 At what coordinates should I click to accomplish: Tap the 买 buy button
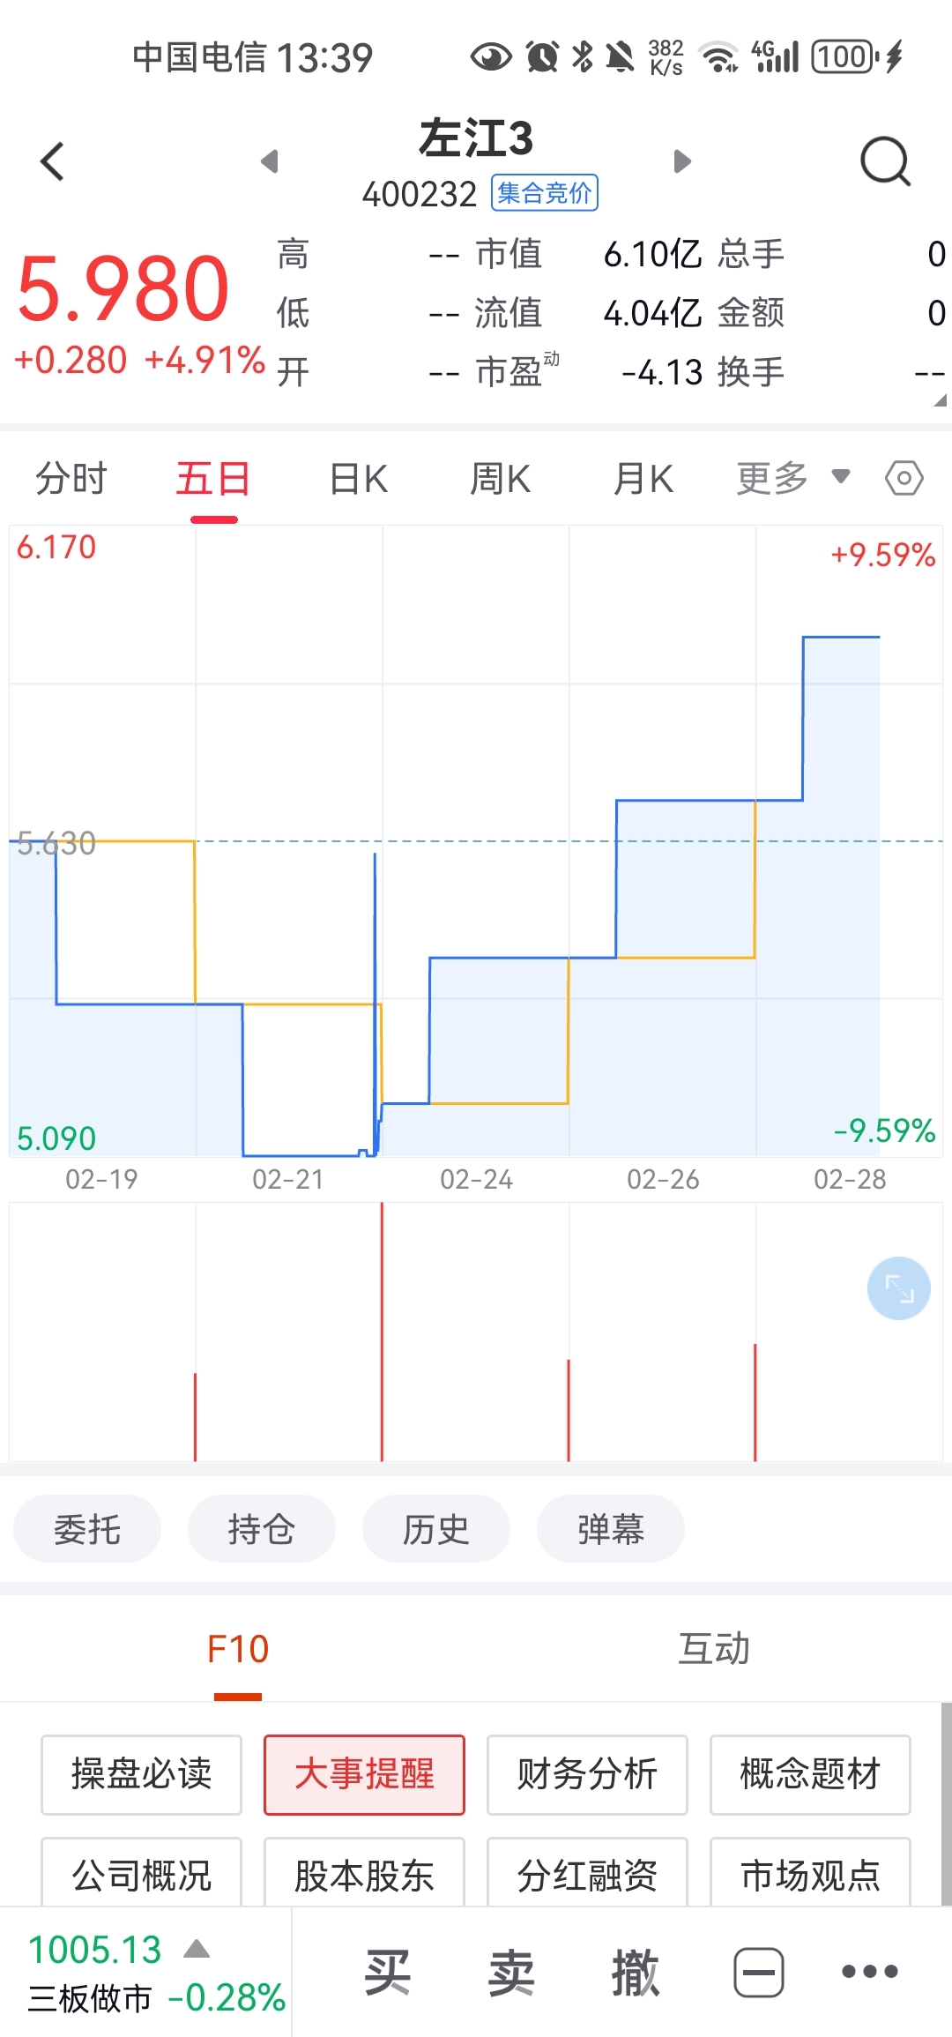[388, 1972]
